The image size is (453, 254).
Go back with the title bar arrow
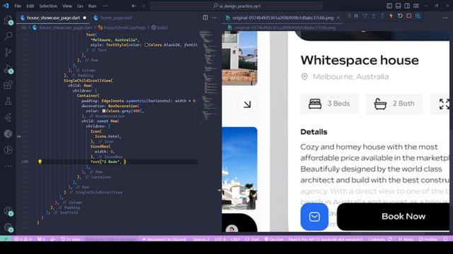[x=134, y=6]
